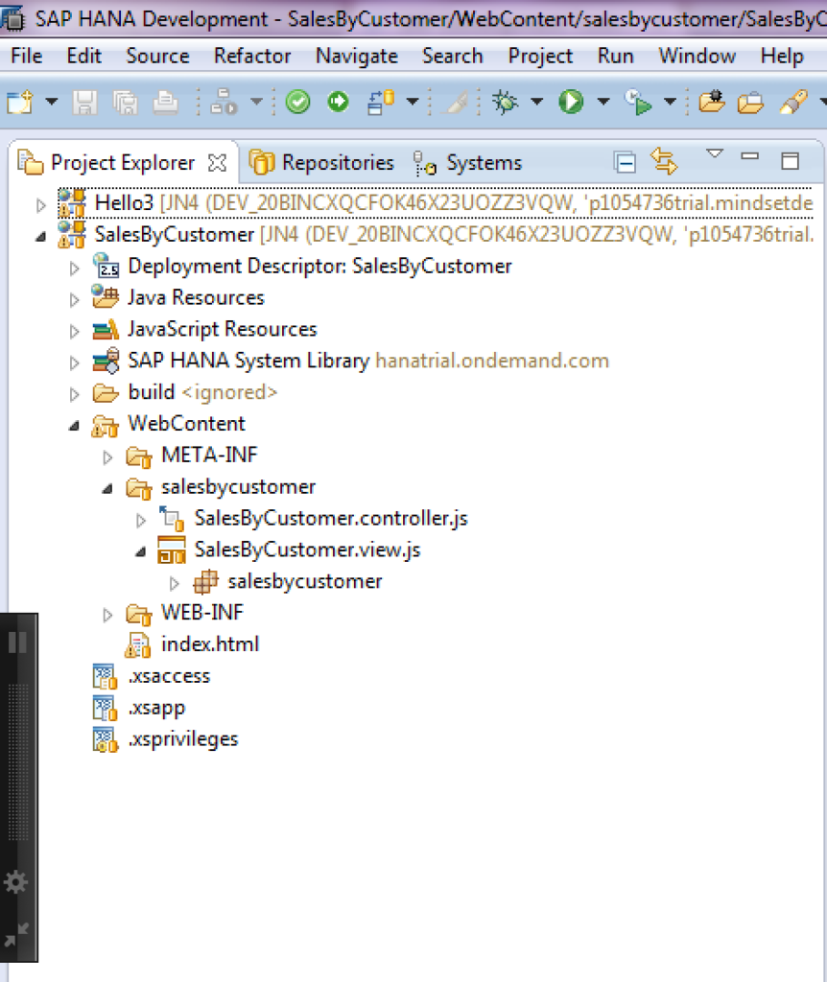Click the data preview toolbar icon
The image size is (827, 982).
click(381, 102)
